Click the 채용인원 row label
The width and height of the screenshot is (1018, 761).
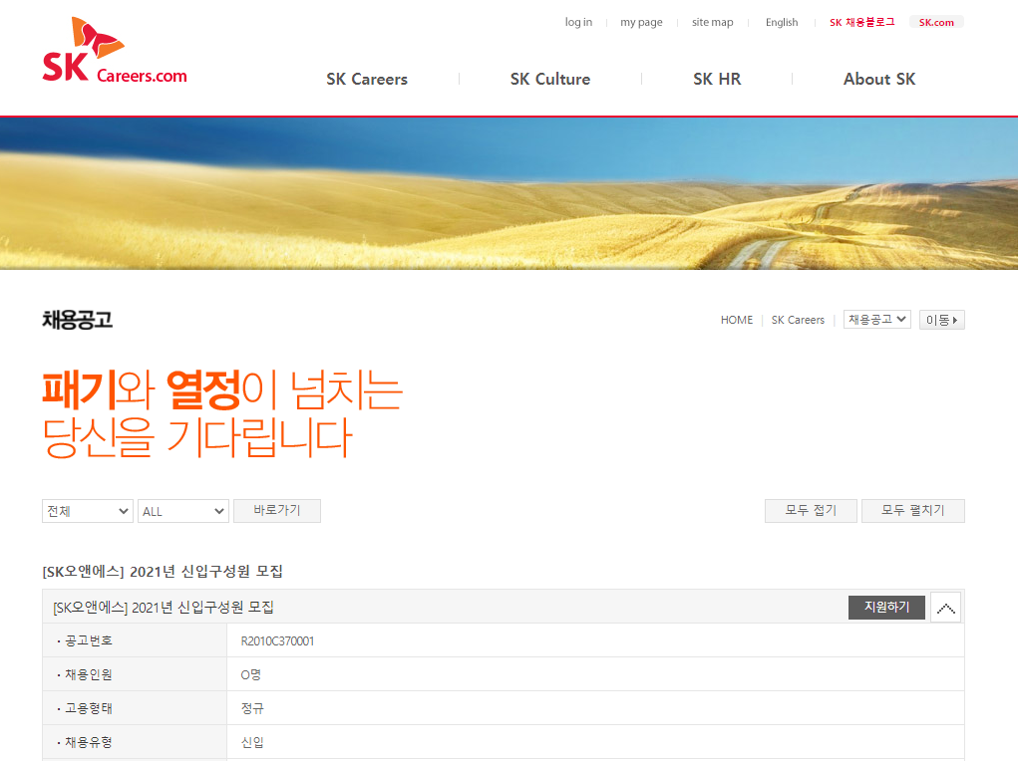click(89, 674)
